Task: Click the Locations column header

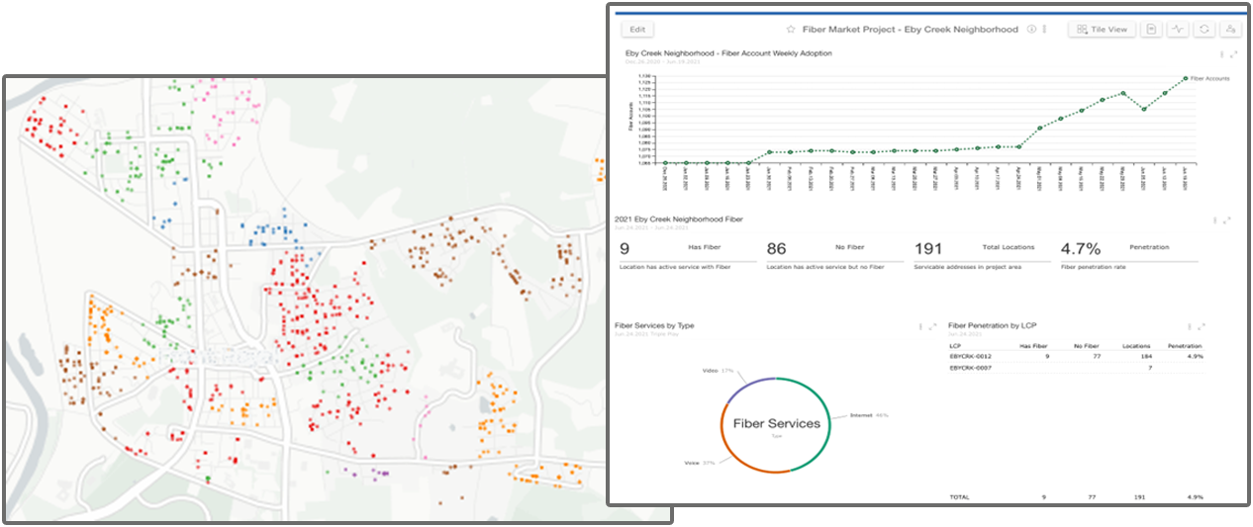Action: pos(1136,346)
